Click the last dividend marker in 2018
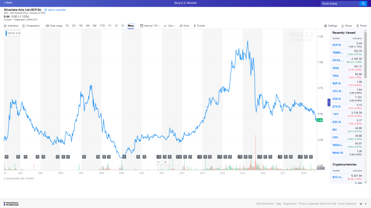 pyautogui.click(x=311, y=157)
